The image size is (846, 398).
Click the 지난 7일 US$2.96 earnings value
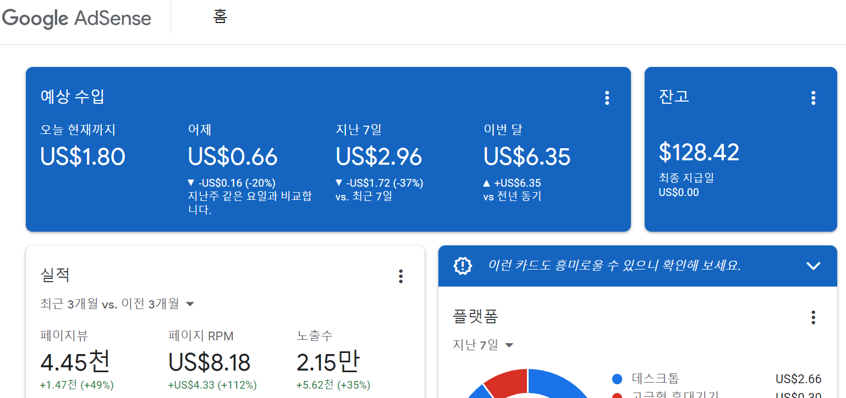tap(379, 156)
